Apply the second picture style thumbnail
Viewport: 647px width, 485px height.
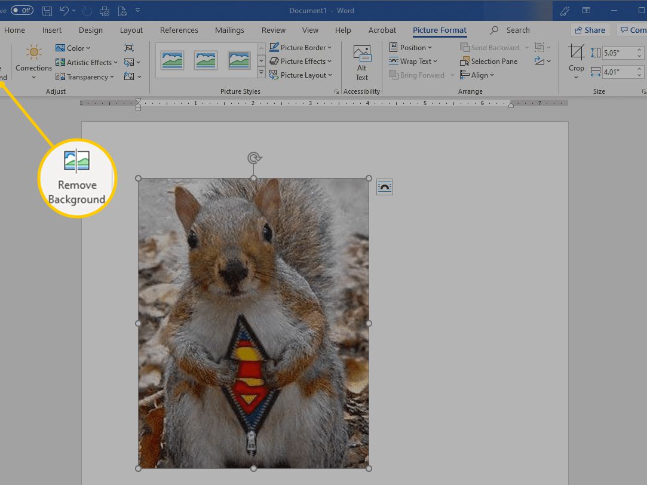tap(206, 60)
